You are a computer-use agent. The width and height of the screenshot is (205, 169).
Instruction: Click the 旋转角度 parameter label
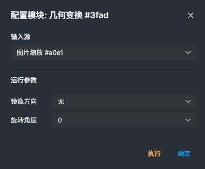coord(24,120)
